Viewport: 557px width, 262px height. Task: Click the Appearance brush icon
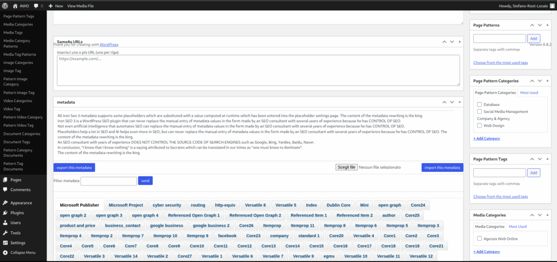(x=5, y=203)
